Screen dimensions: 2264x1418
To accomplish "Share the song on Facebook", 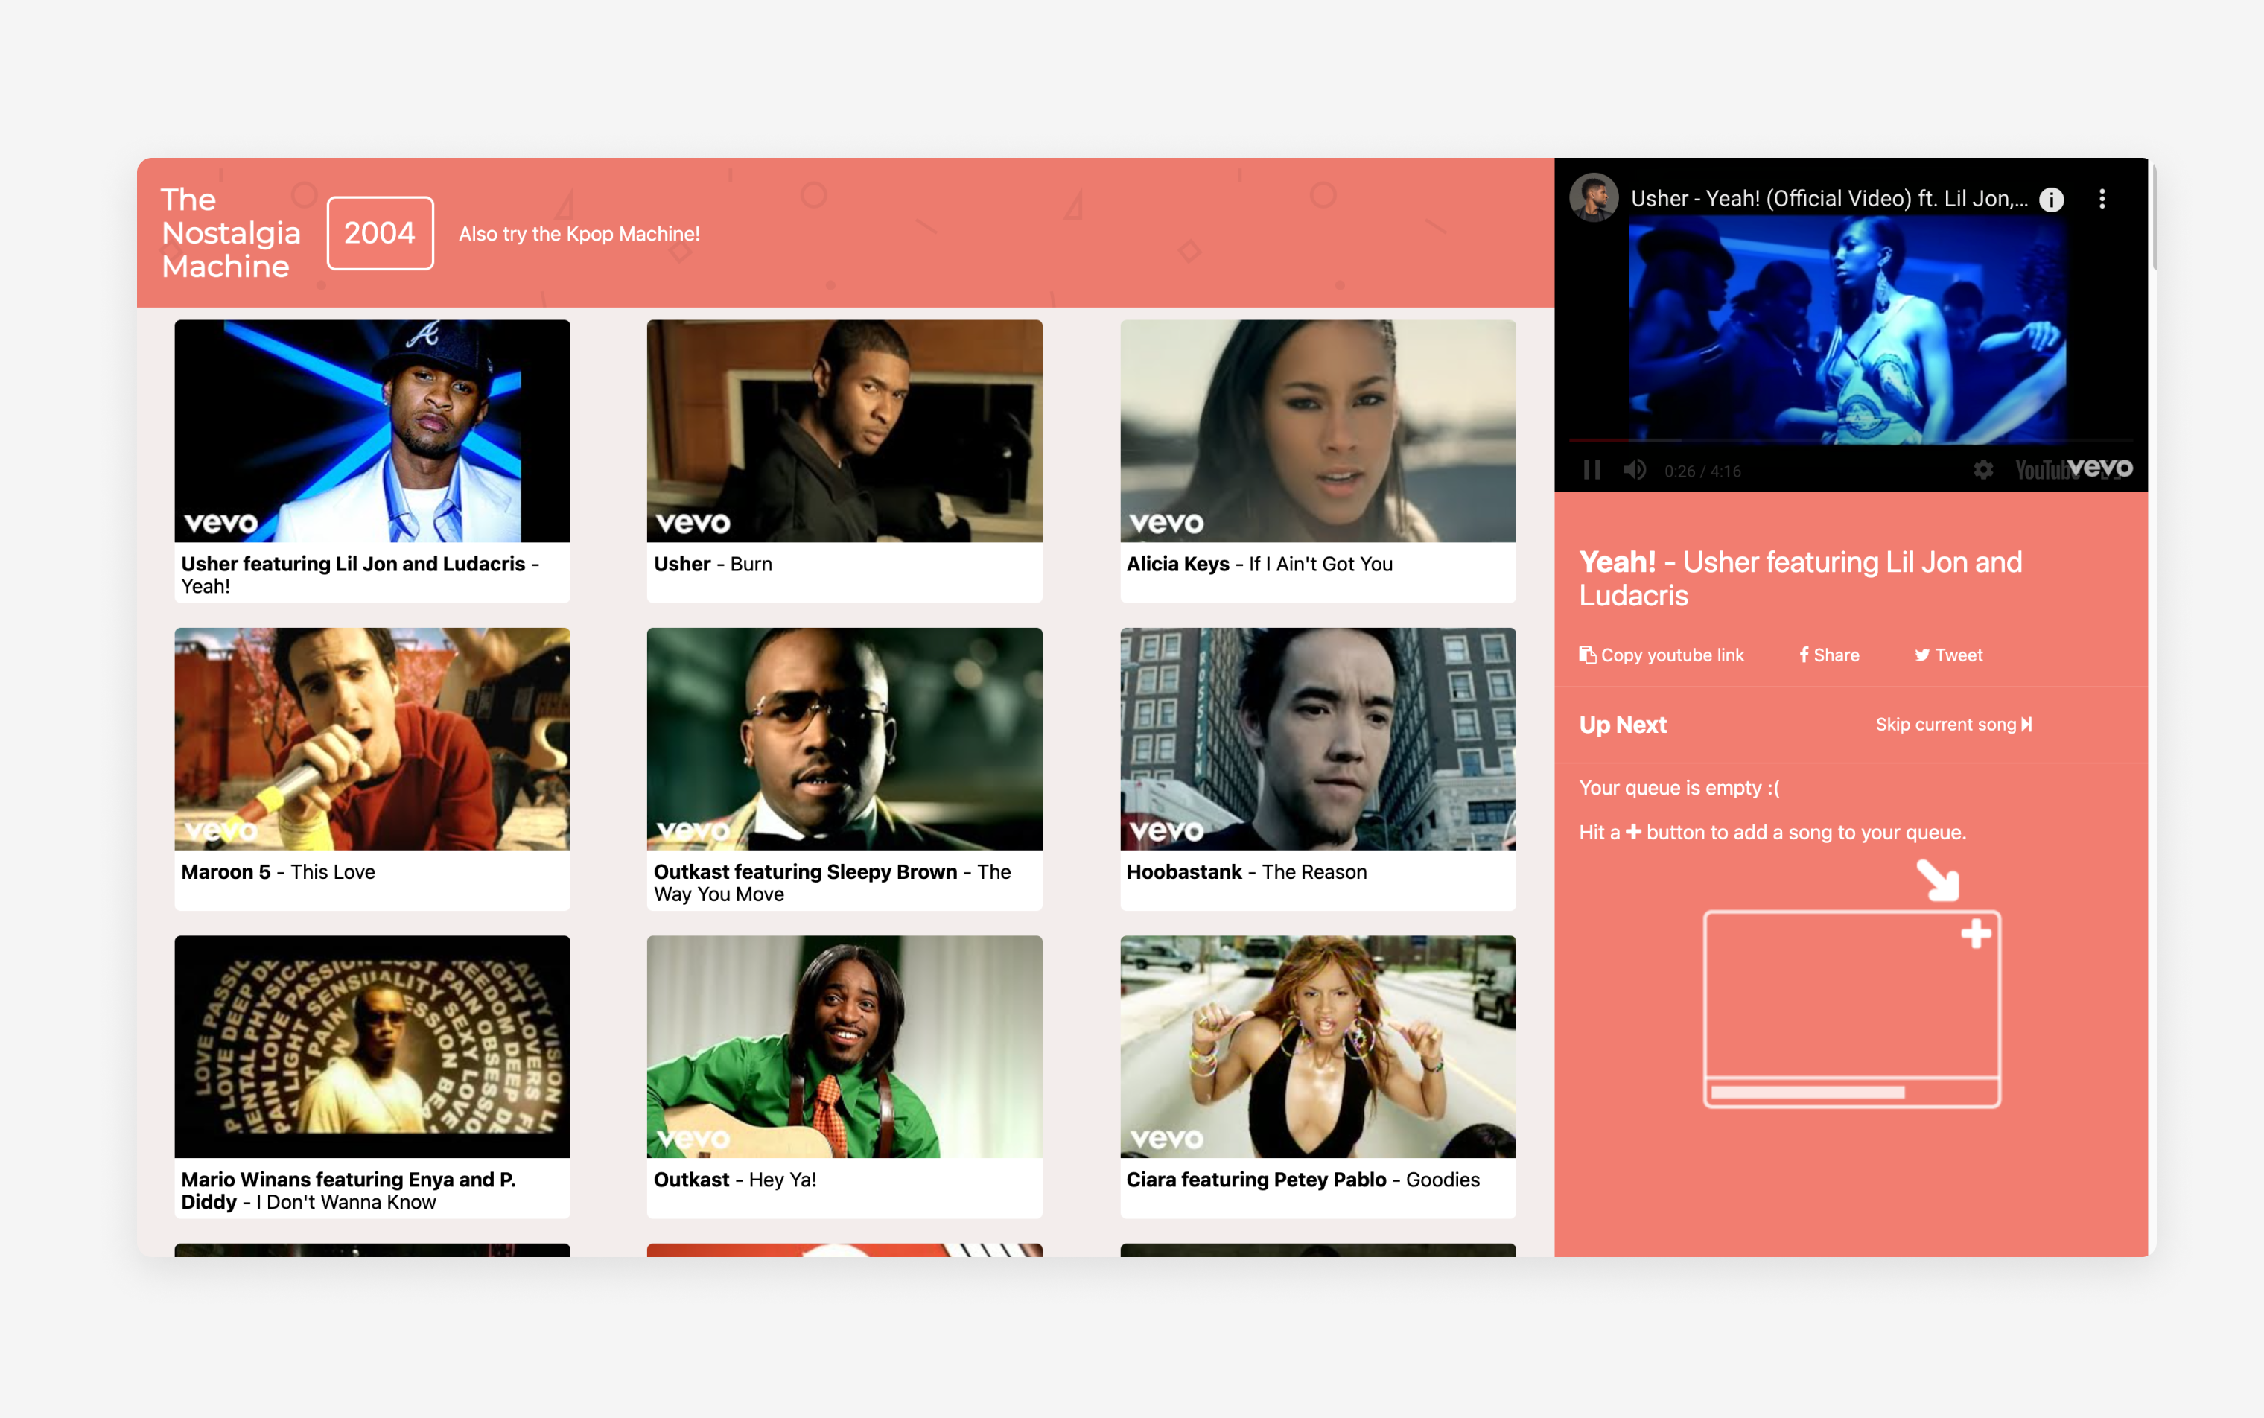I will tap(1829, 655).
